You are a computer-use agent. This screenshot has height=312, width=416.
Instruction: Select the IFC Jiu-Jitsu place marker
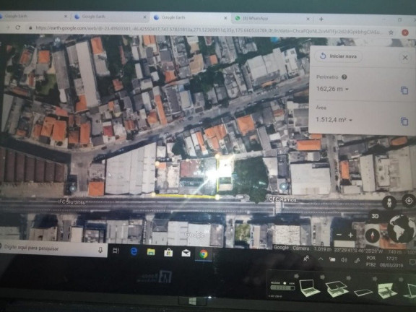72,188
